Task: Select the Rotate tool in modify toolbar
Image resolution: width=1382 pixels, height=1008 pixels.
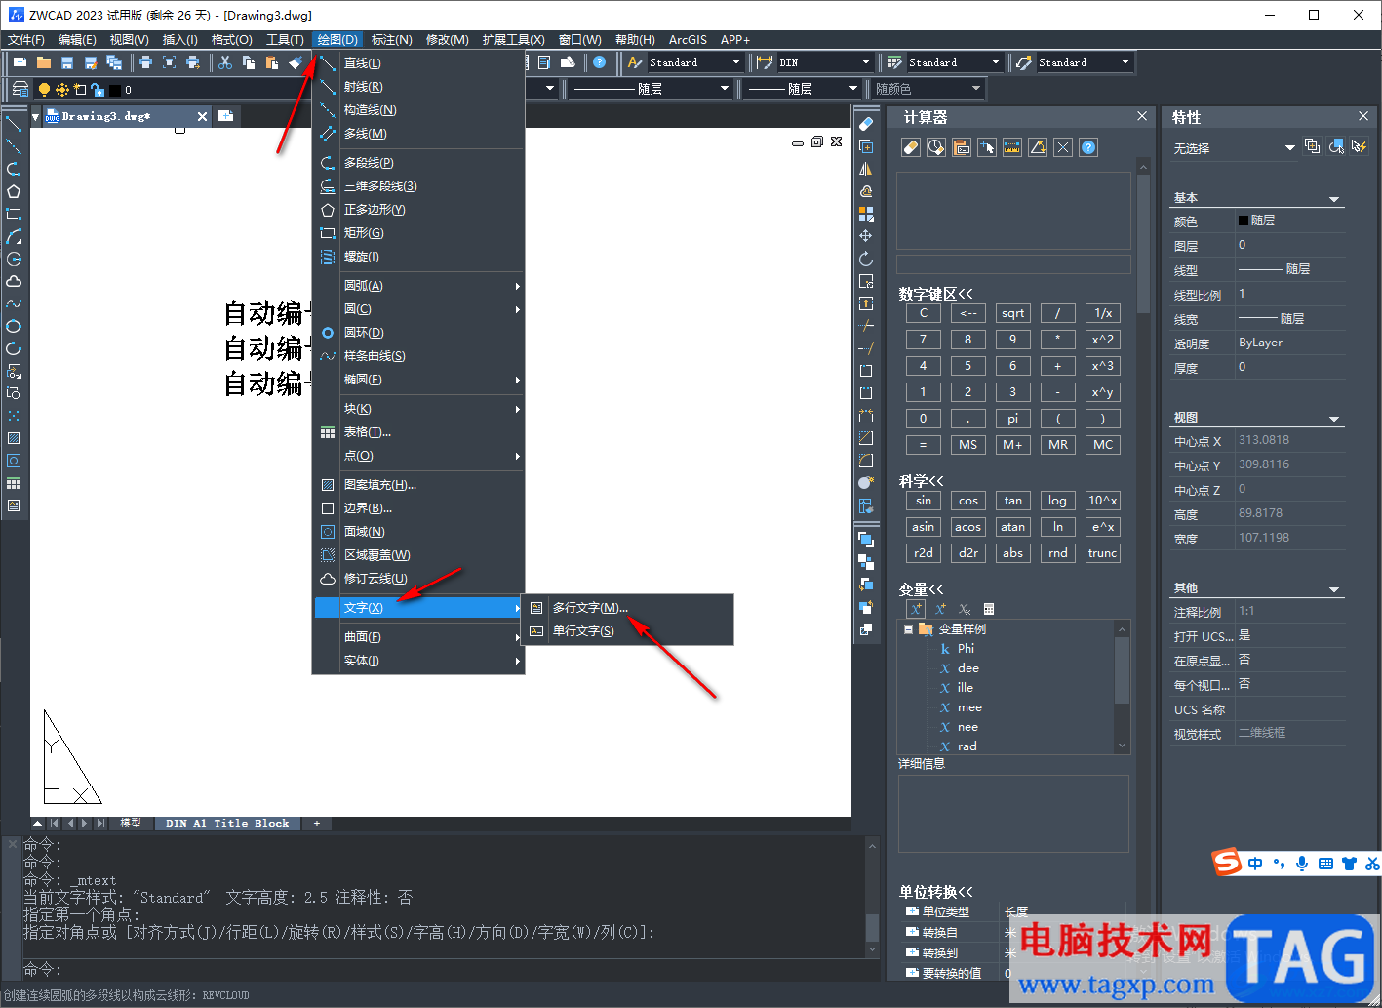Action: [866, 259]
